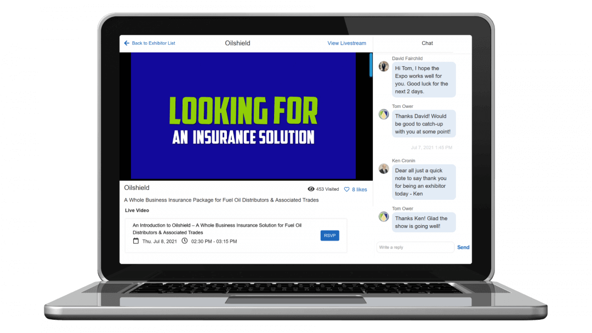Screen dimensions: 592x333
Task: Click the 'Looking For An Insurance Solution' video
Action: pos(243,116)
